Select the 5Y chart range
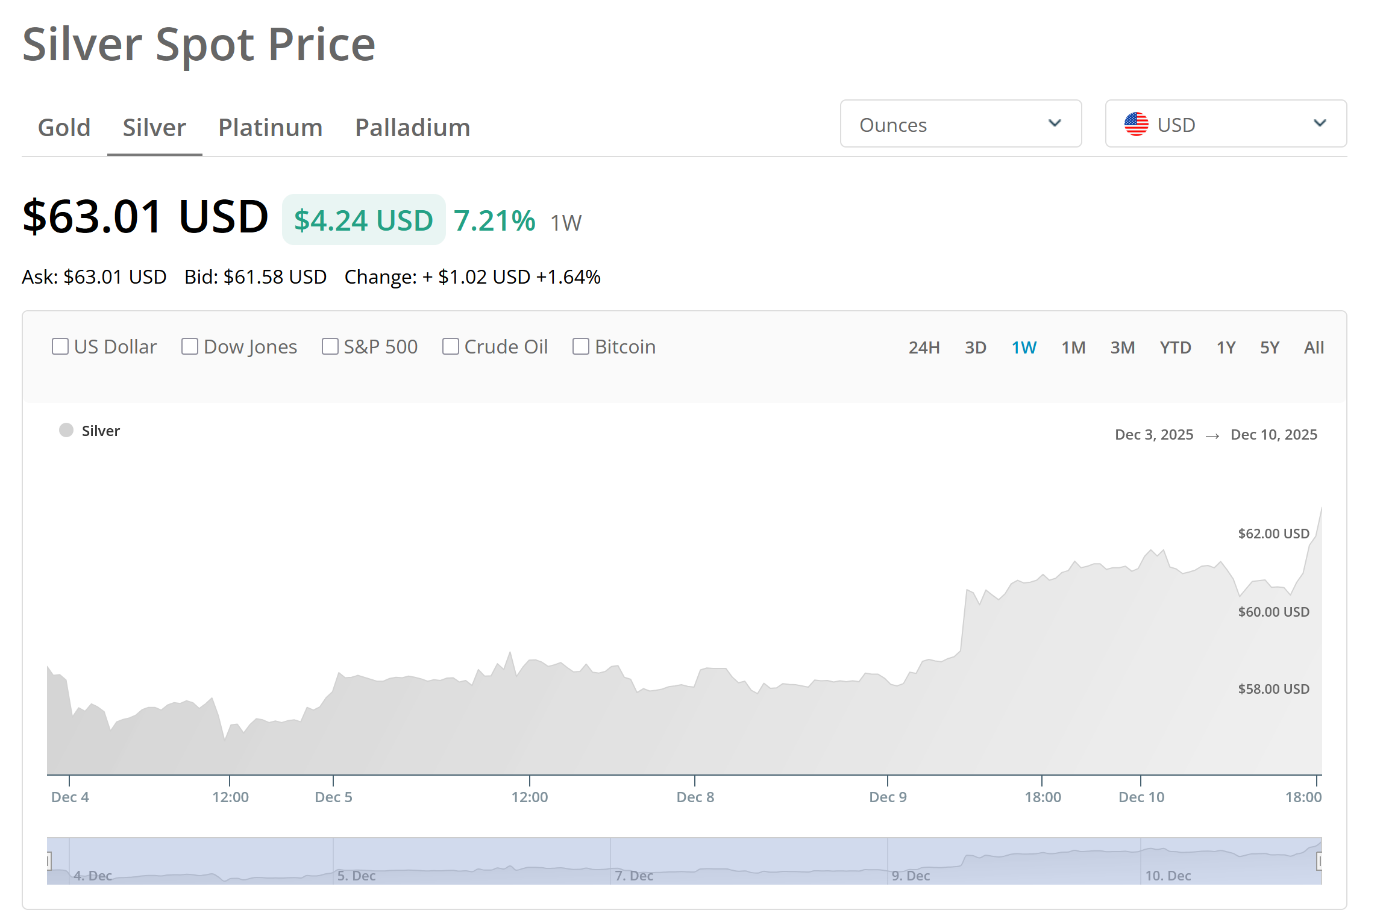Image resolution: width=1383 pixels, height=922 pixels. 1269,347
